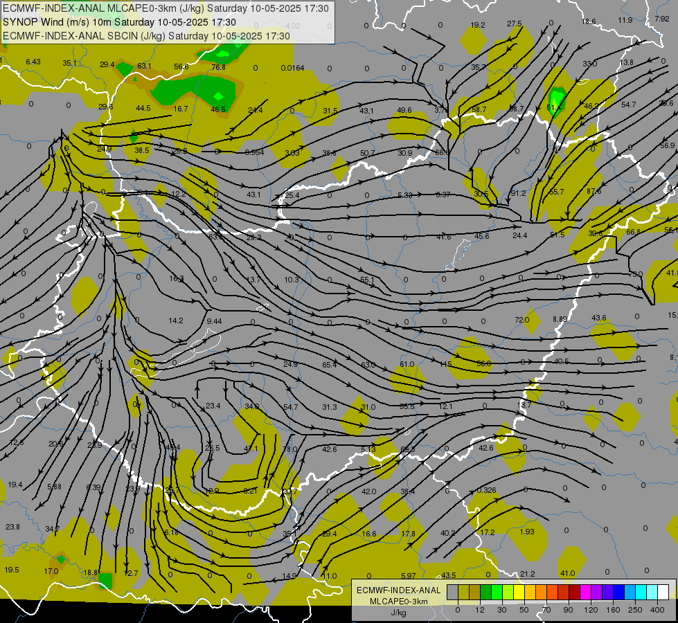Click the olive swatch in the legend
This screenshot has width=678, height=623.
(464, 593)
